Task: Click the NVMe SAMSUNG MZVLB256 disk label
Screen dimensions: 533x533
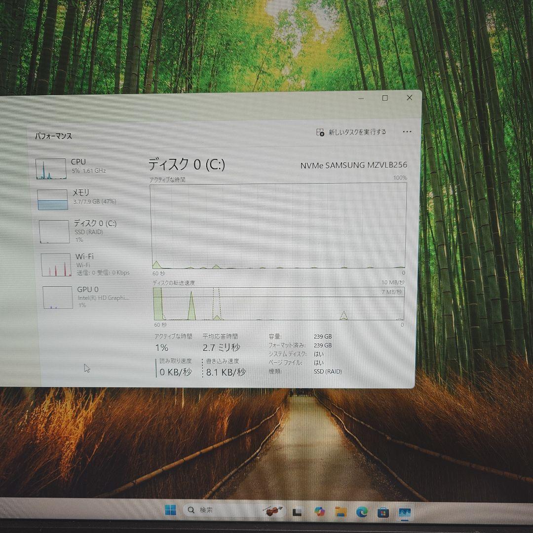Action: coord(354,165)
